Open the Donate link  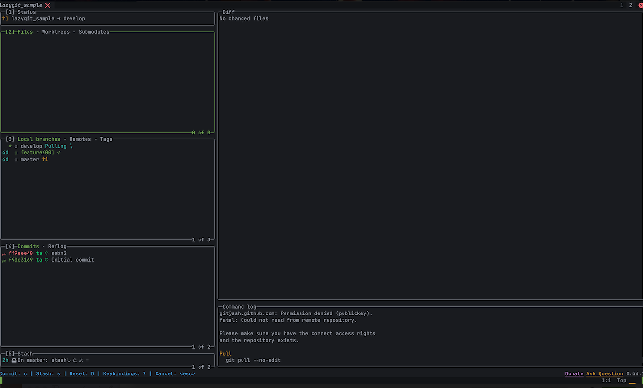point(573,373)
